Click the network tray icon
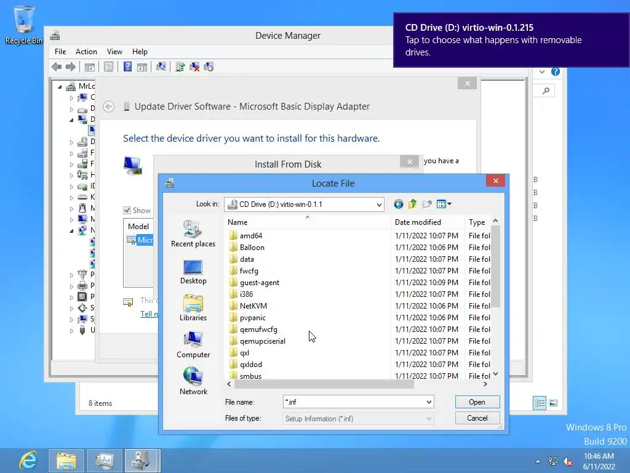The image size is (630, 473). pos(553,461)
